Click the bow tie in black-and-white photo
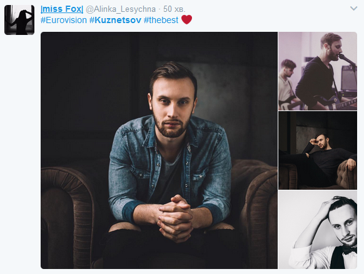 pos(350,250)
